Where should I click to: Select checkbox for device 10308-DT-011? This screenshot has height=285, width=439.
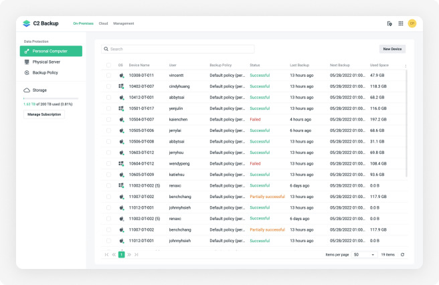108,76
